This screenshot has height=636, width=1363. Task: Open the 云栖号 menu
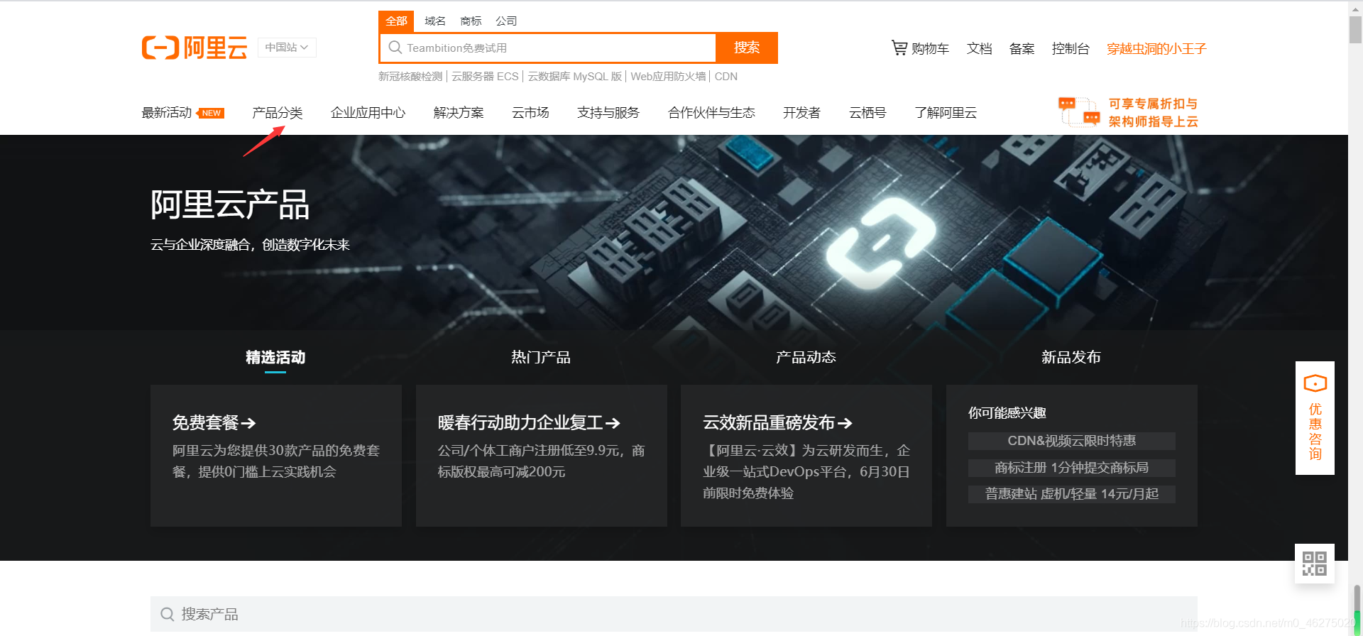tap(867, 113)
